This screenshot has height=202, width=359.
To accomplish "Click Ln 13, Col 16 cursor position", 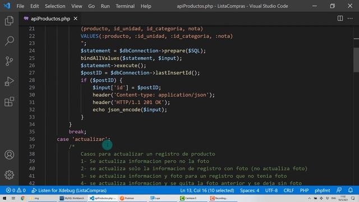I will [207, 190].
